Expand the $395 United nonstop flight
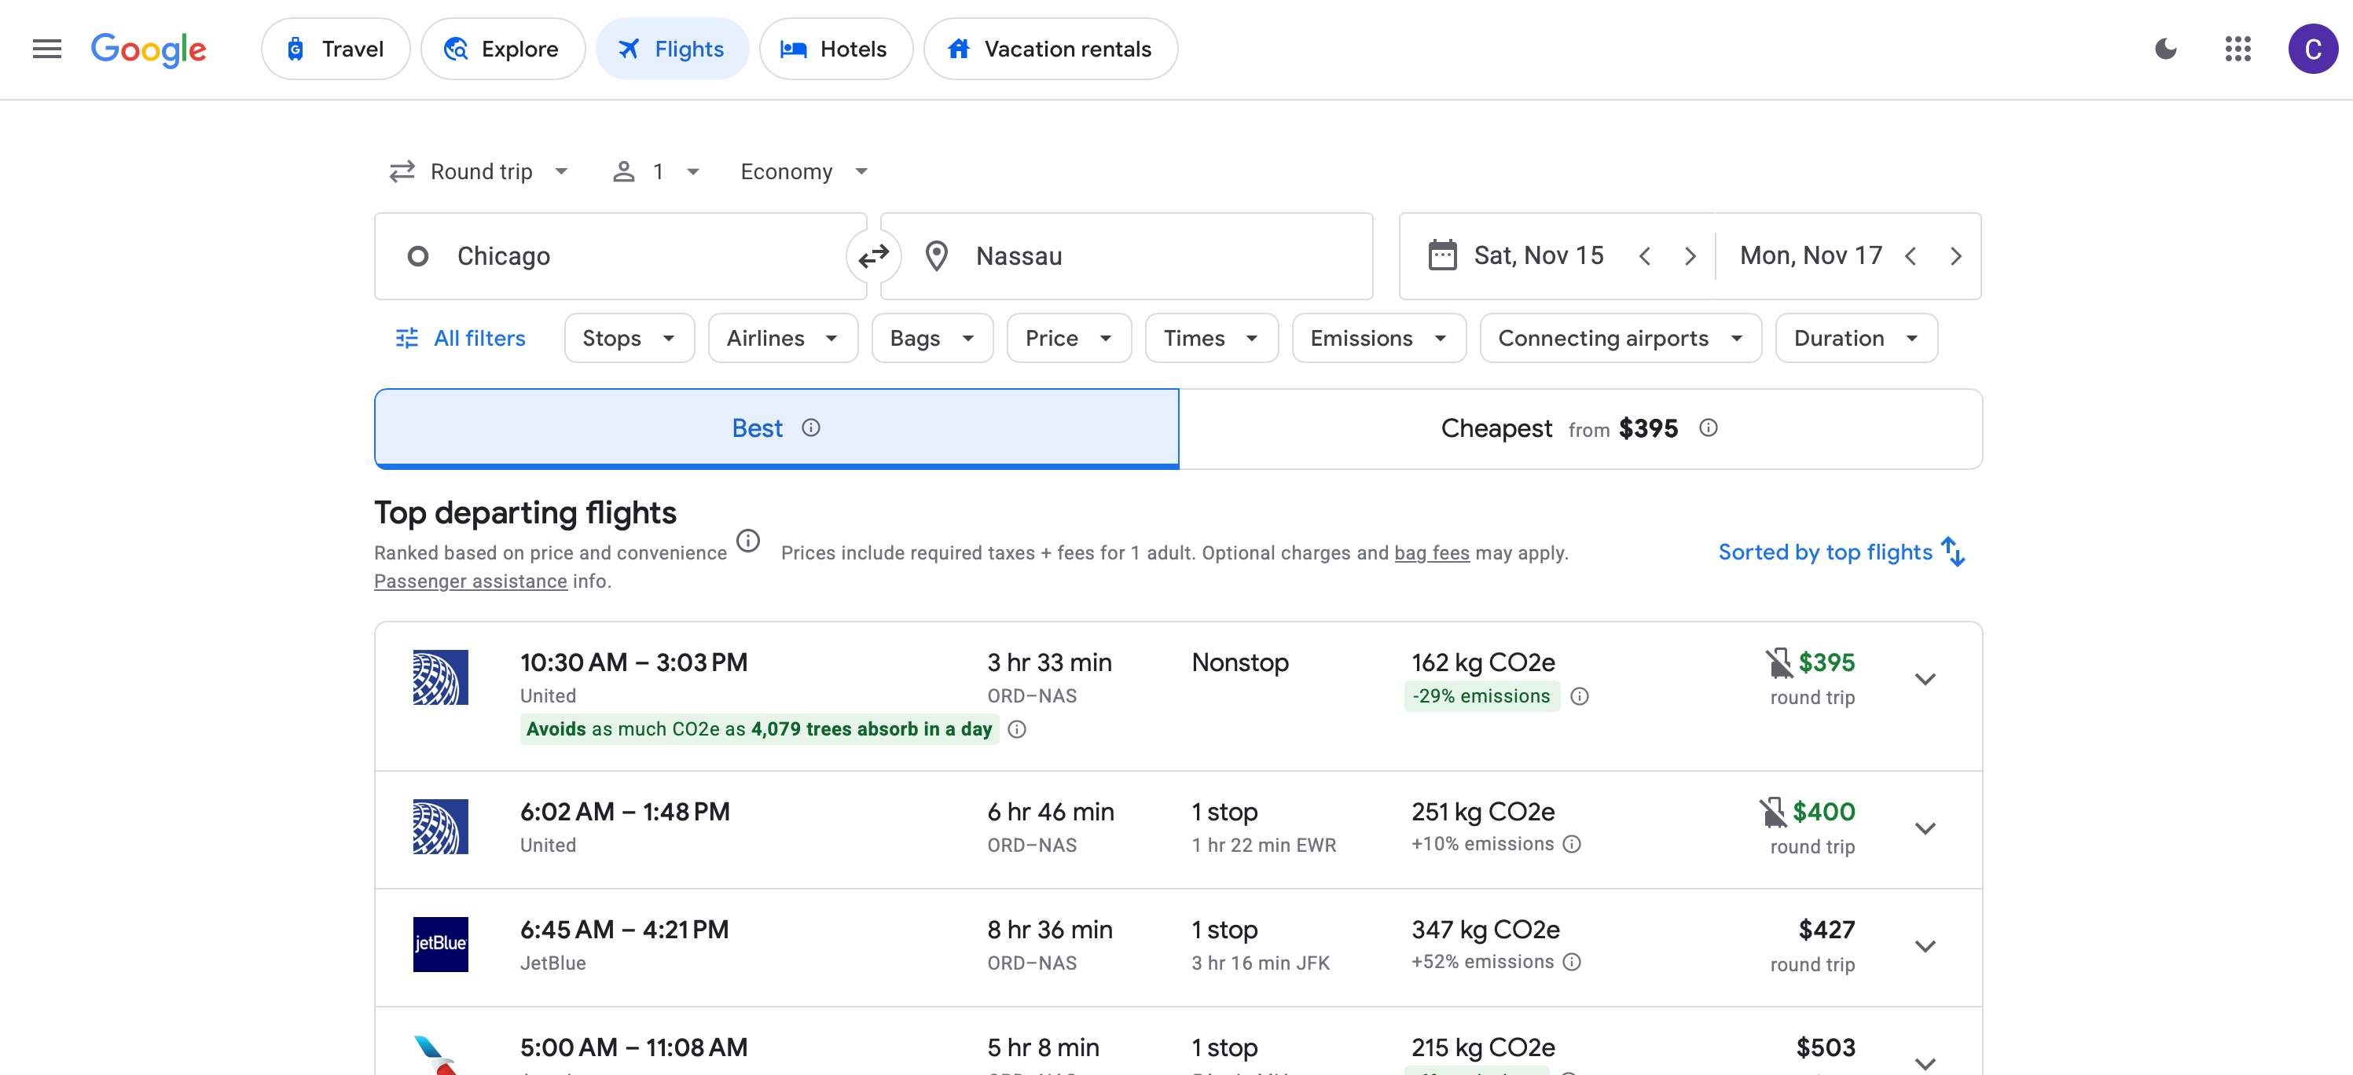The width and height of the screenshot is (2353, 1075). pyautogui.click(x=1925, y=680)
